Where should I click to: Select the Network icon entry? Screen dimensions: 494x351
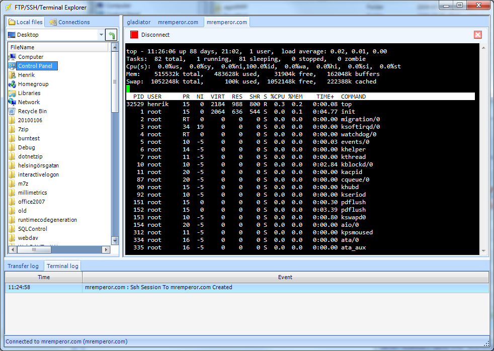pos(13,102)
